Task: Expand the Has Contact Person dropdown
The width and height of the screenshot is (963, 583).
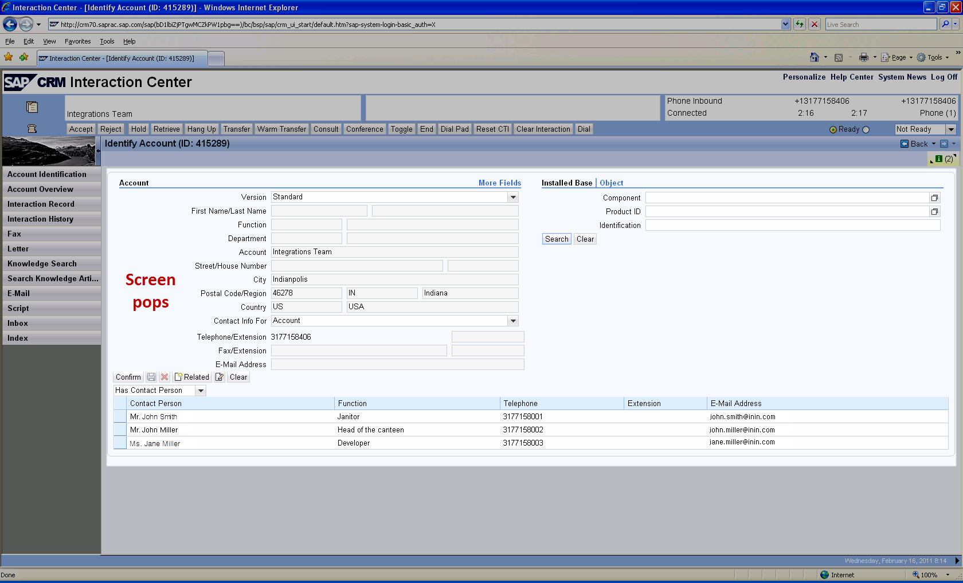Action: pyautogui.click(x=201, y=391)
